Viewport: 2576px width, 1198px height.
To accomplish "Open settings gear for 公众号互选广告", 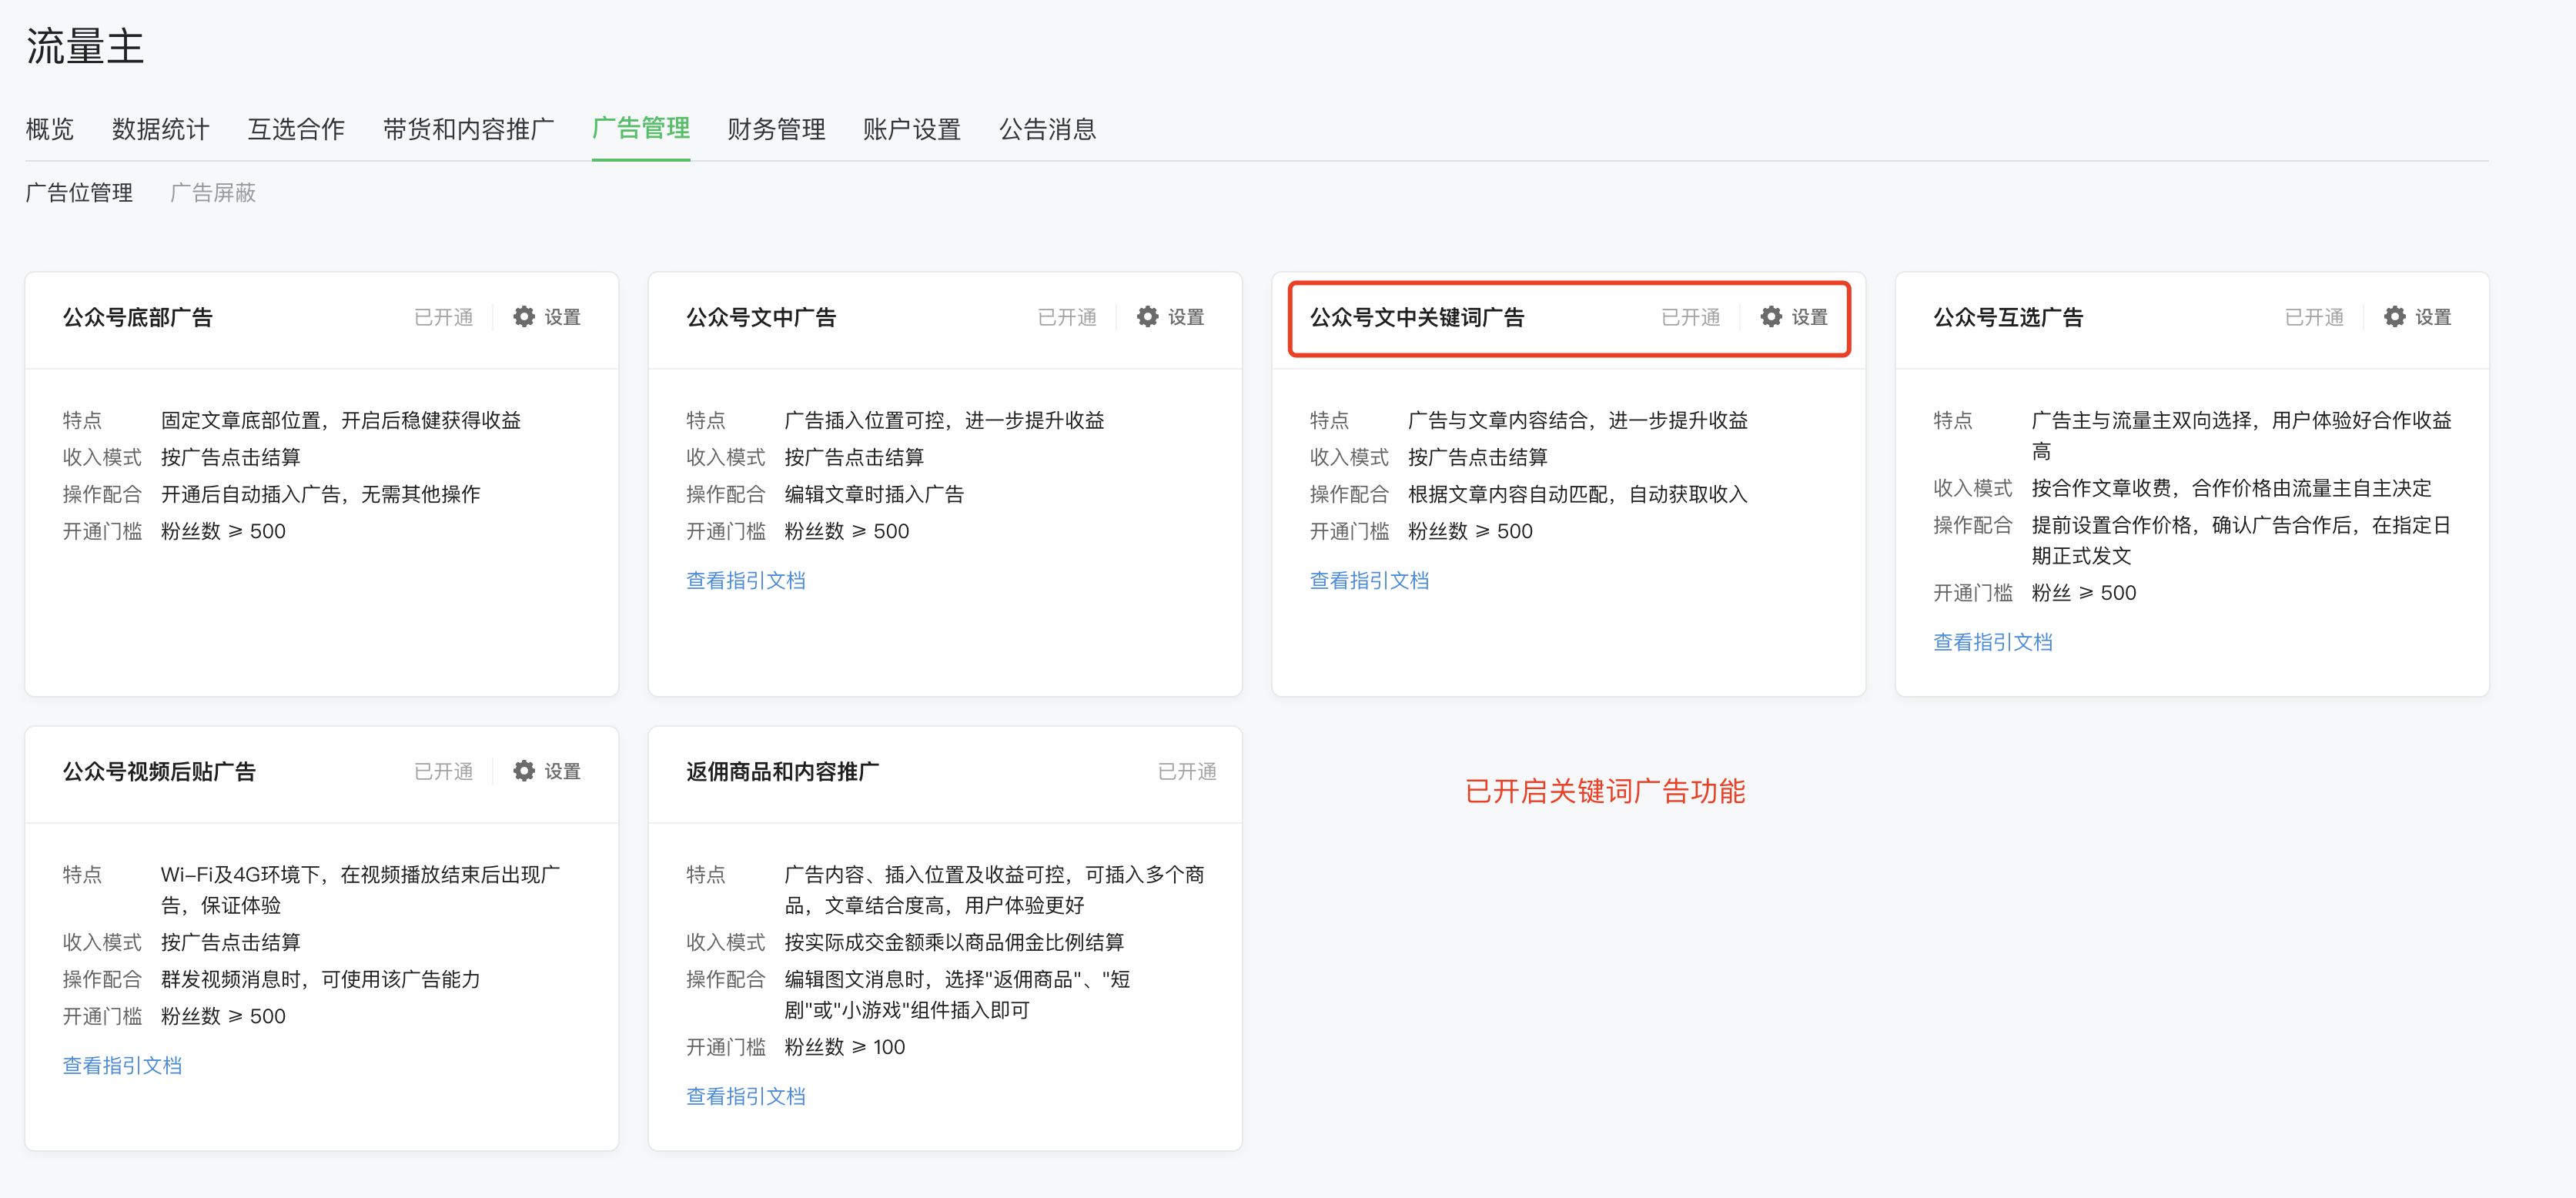I will click(x=2394, y=317).
